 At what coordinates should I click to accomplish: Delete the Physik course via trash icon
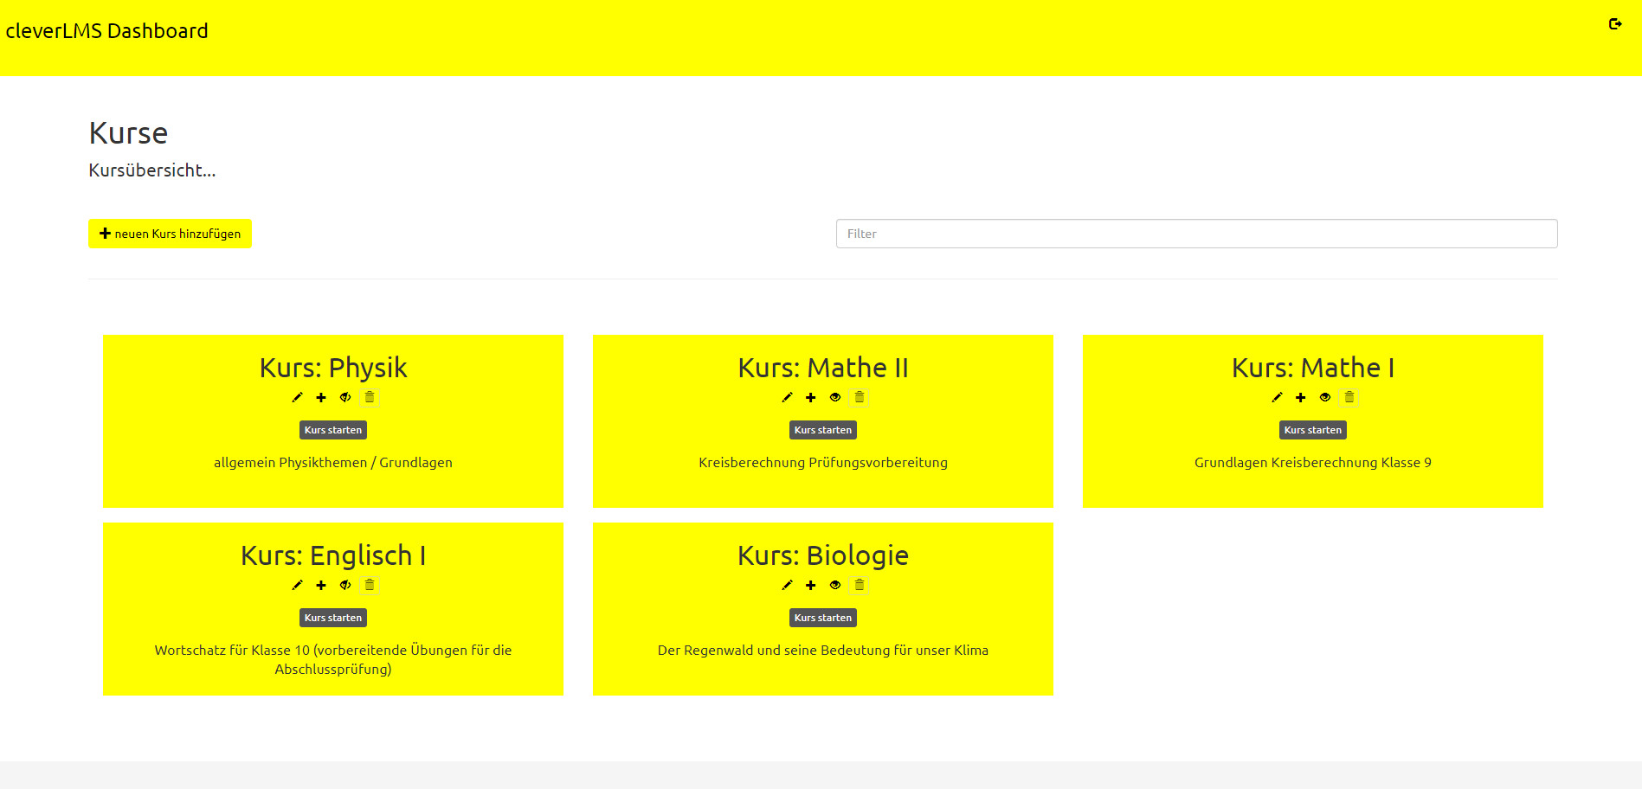point(370,398)
